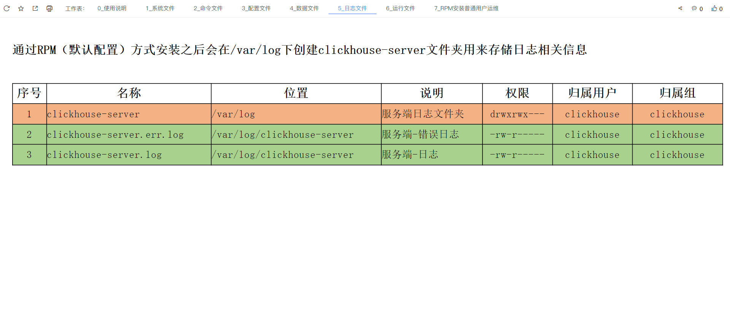Click the 序号 column header
The image size is (730, 334).
[x=30, y=93]
